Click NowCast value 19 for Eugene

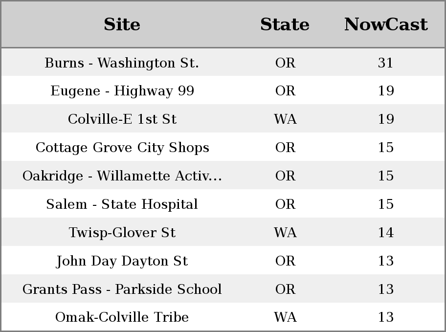(386, 91)
